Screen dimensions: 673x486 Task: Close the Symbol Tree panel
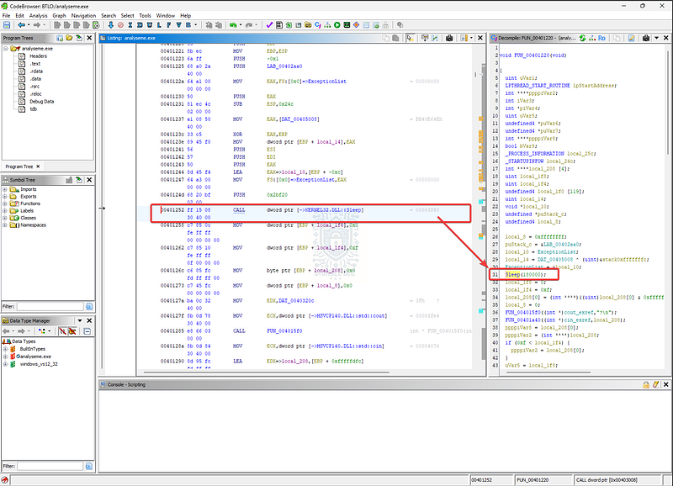tap(89, 180)
